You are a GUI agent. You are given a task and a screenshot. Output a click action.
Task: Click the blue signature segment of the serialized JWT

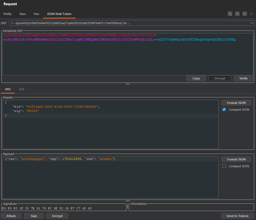tap(195, 40)
